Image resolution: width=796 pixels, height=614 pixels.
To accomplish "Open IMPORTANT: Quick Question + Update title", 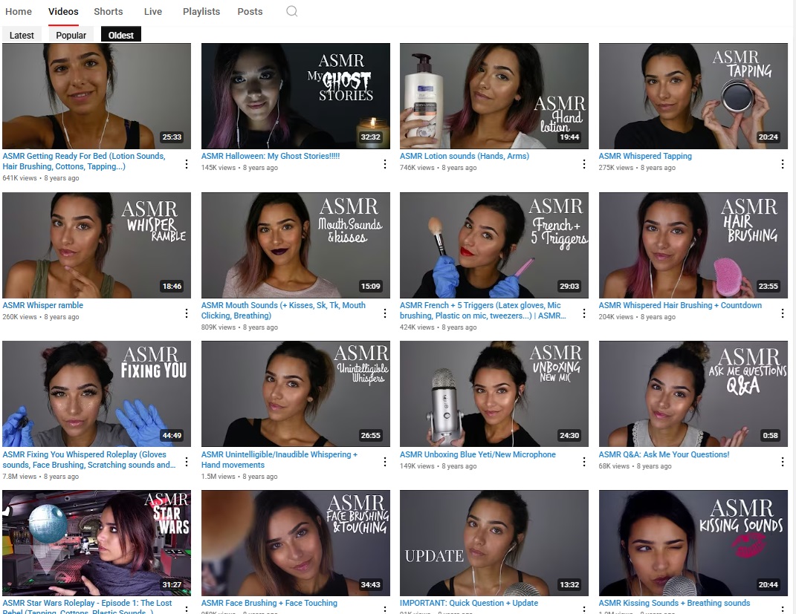I will click(x=469, y=603).
